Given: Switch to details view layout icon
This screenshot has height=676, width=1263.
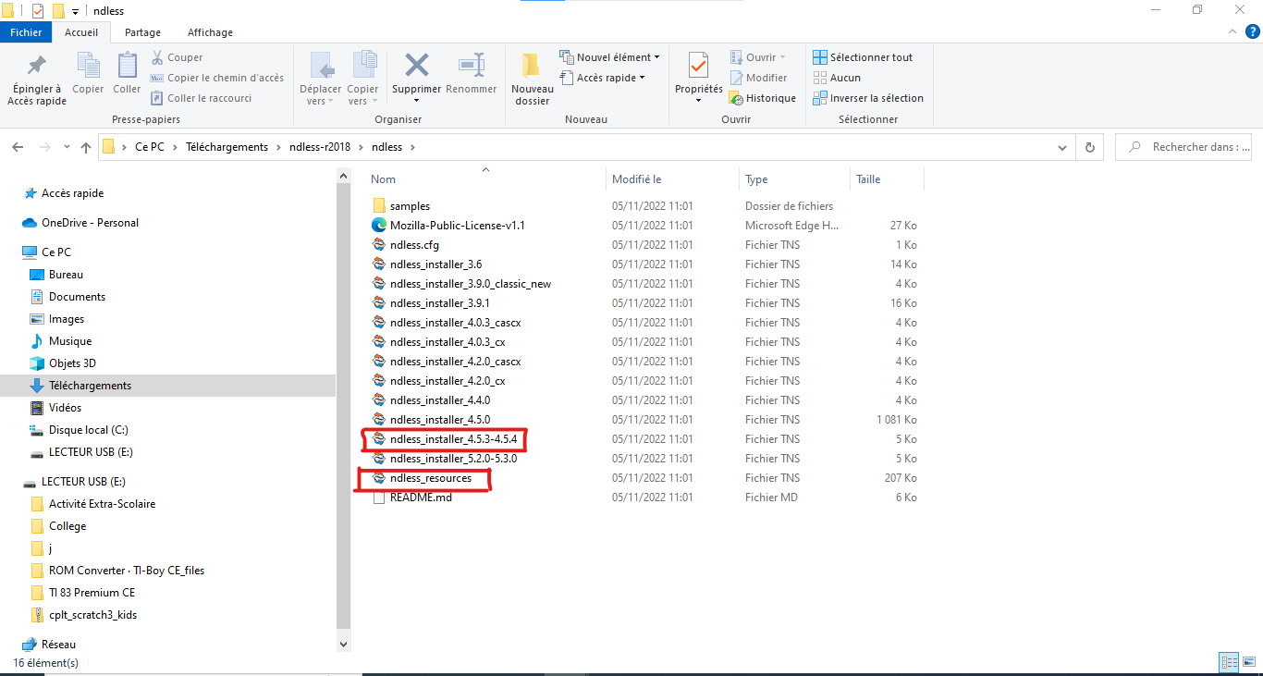Looking at the screenshot, I should (x=1229, y=662).
